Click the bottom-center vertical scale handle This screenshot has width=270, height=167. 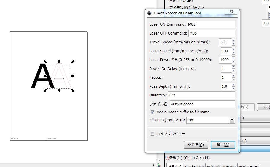[x=59, y=90]
